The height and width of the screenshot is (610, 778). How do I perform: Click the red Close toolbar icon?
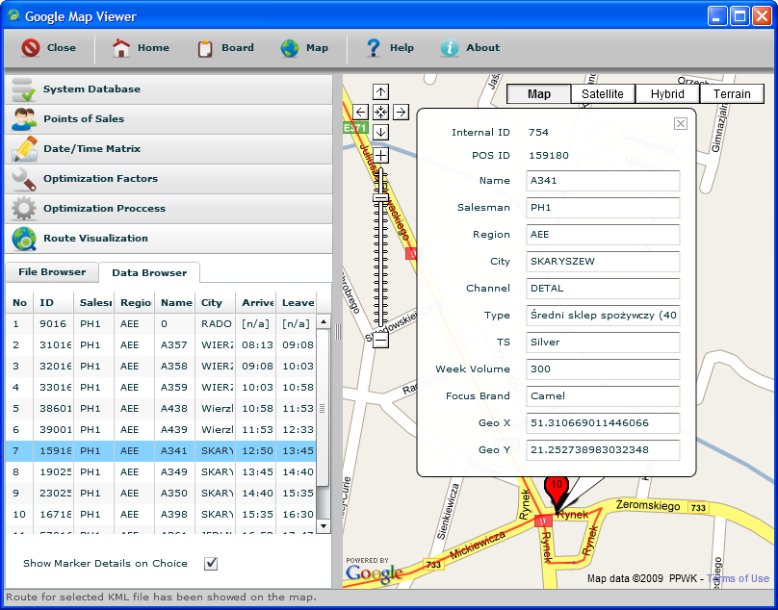click(x=31, y=48)
